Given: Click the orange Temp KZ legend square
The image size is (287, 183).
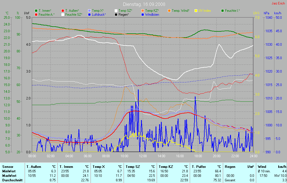Looking at the screenshot, I should [x=143, y=11].
